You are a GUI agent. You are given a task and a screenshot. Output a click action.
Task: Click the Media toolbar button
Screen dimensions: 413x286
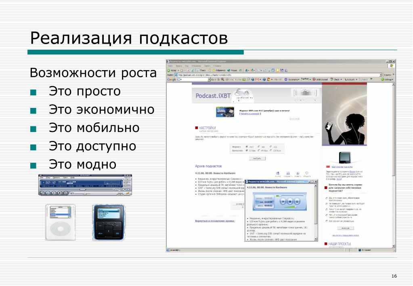click(232, 70)
